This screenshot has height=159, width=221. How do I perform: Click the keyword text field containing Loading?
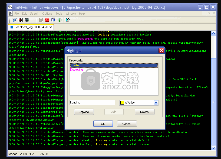(x=92, y=102)
